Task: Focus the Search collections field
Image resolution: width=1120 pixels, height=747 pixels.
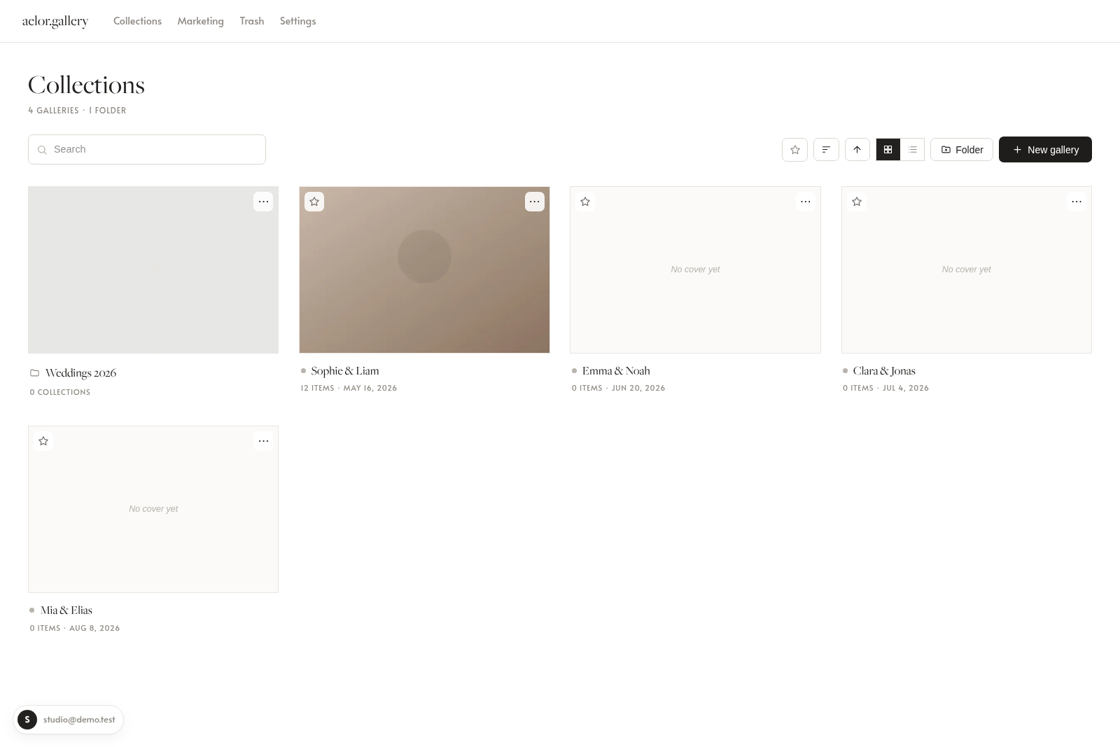Action: coord(147,149)
